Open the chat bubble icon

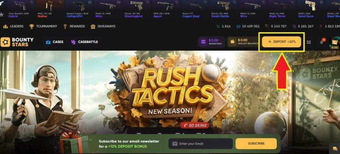[x=335, y=149]
